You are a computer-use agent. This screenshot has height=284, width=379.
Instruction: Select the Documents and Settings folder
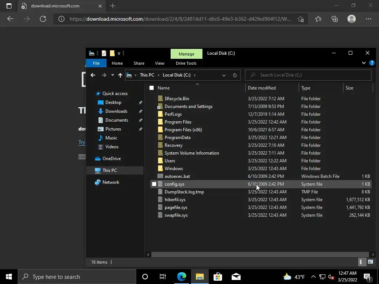pyautogui.click(x=188, y=106)
